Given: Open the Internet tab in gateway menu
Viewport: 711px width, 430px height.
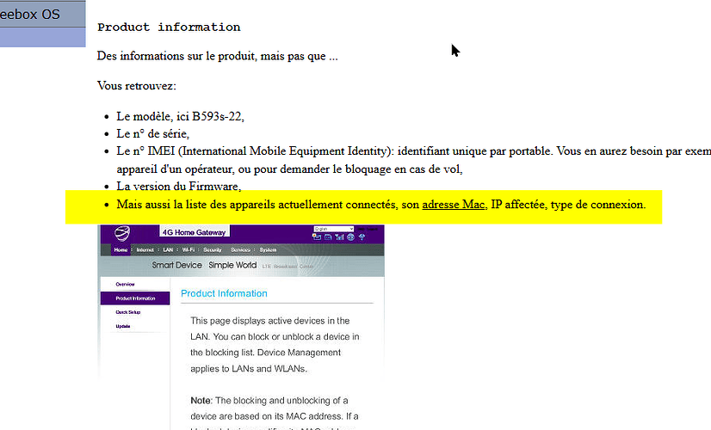Looking at the screenshot, I should click(x=145, y=249).
